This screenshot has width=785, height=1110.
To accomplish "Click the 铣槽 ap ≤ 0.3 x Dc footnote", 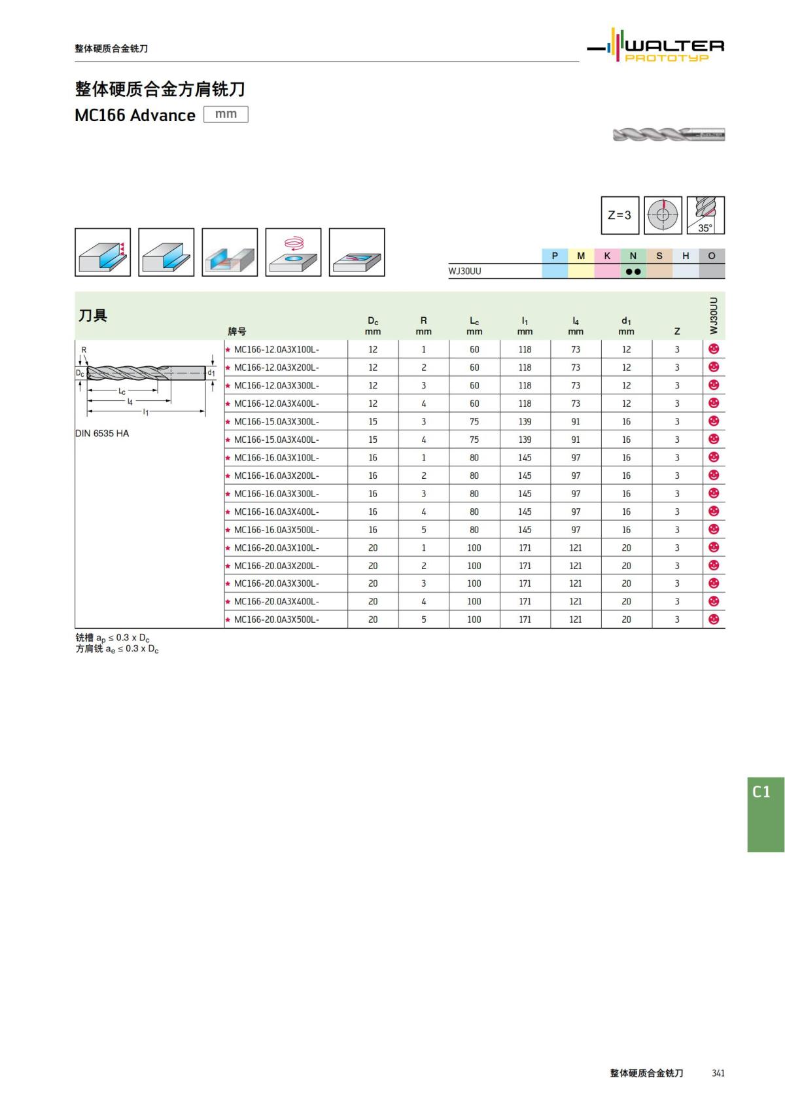I will [x=113, y=638].
